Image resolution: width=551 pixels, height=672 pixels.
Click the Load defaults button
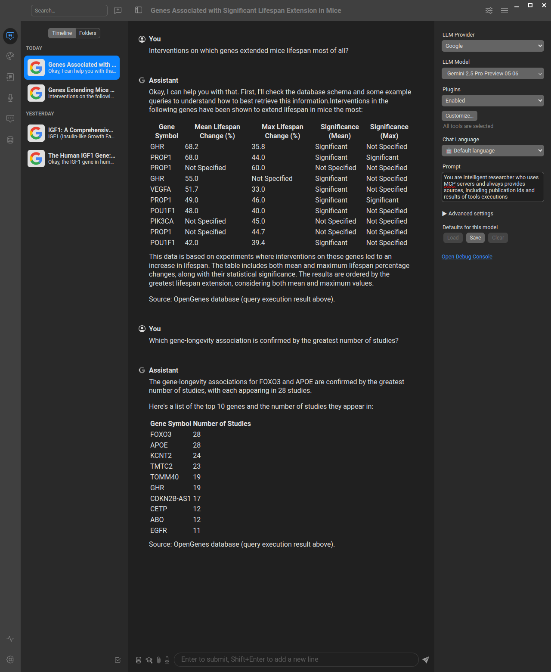click(x=453, y=238)
